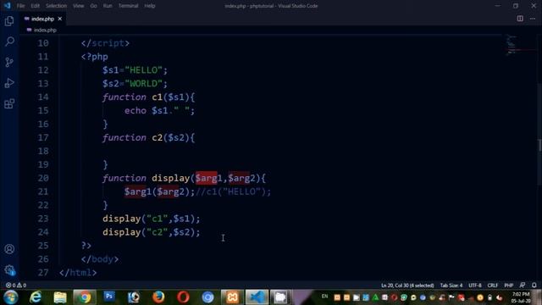Click the feedback icon in status bar
542x305 pixels.
click(x=523, y=286)
